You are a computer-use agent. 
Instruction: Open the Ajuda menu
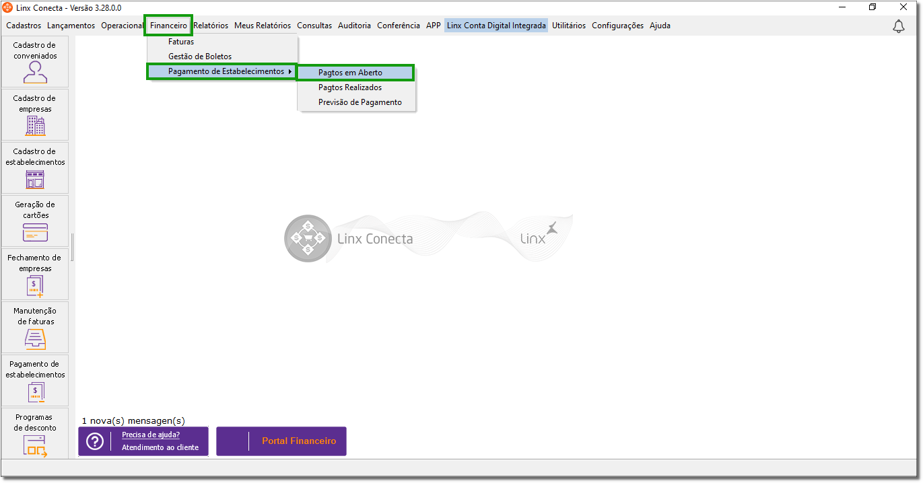pos(660,26)
